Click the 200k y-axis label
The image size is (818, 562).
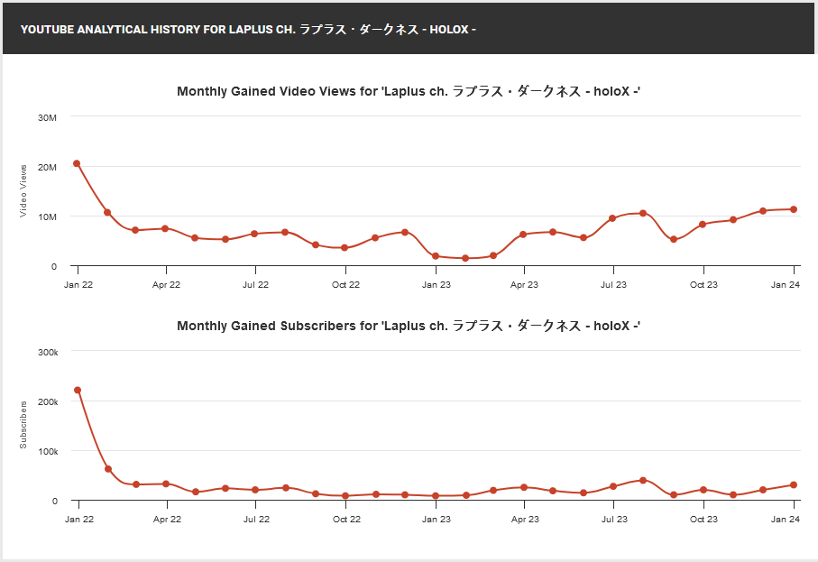[x=48, y=402]
